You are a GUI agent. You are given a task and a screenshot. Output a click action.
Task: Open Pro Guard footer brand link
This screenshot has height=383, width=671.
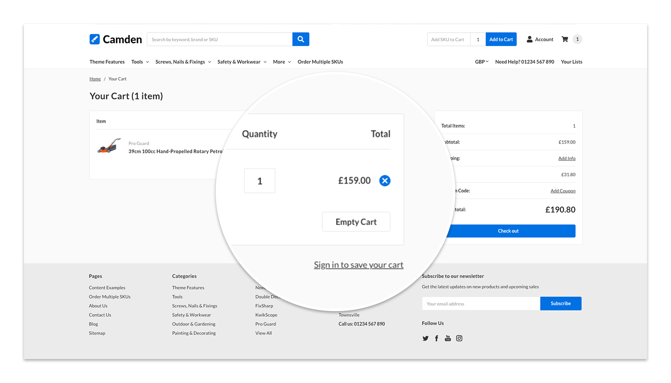[266, 324]
